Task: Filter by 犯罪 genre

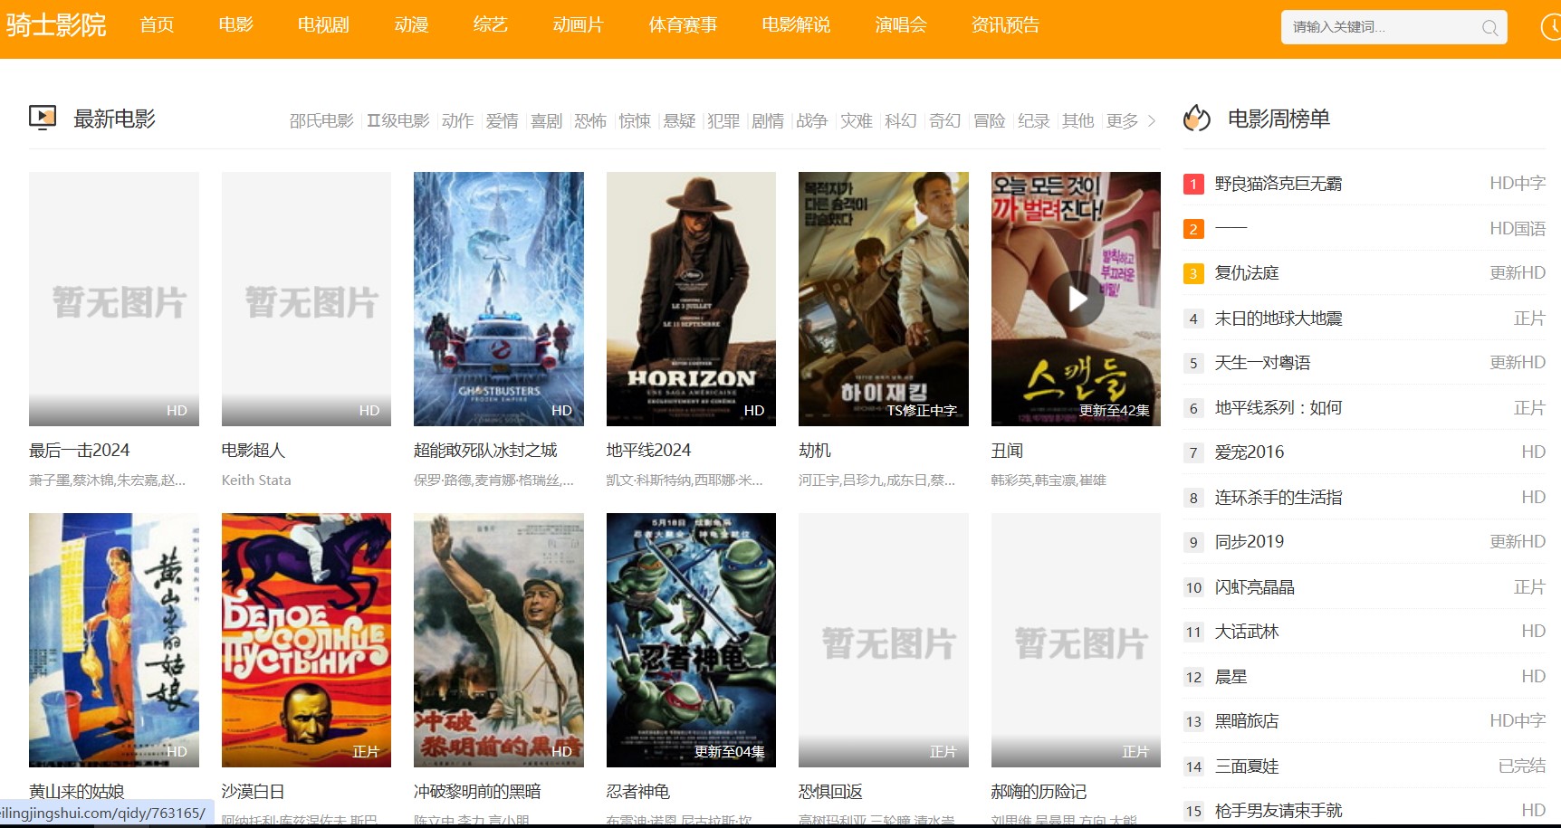Action: pos(723,121)
